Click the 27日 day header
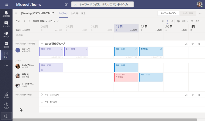The height and width of the screenshot is (121, 205). [126, 28]
